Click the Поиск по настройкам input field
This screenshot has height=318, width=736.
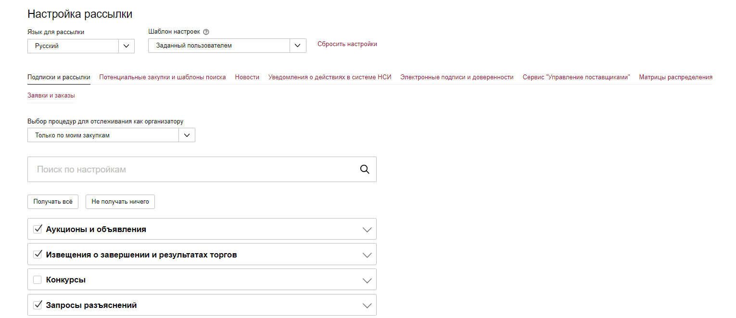click(192, 170)
